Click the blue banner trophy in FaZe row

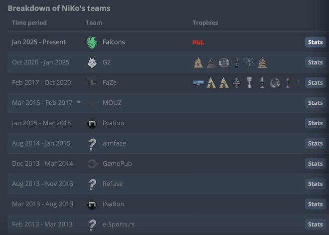[x=198, y=82]
